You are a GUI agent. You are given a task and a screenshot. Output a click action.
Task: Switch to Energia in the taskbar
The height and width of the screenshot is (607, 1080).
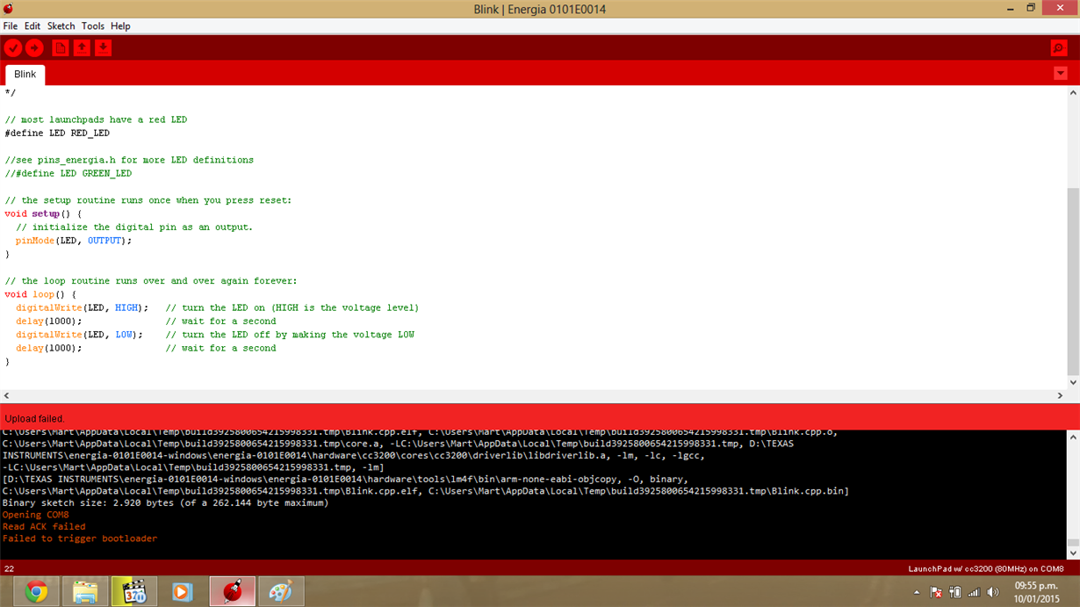tap(233, 591)
